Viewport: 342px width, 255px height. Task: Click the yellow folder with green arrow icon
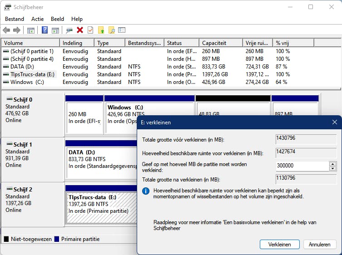101,30
